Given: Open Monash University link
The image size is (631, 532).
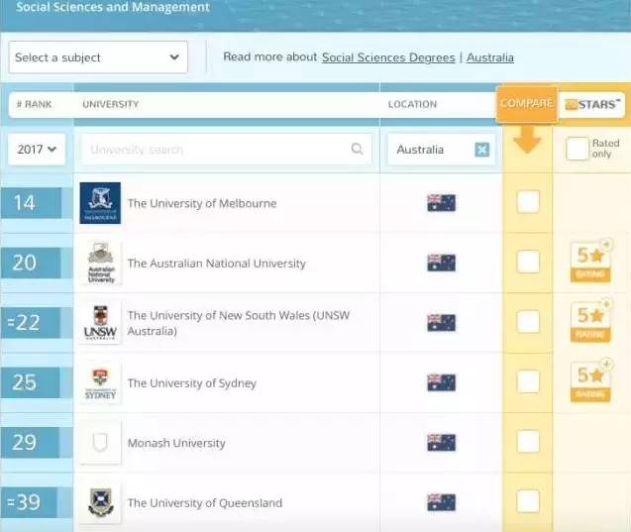Looking at the screenshot, I should pyautogui.click(x=176, y=443).
